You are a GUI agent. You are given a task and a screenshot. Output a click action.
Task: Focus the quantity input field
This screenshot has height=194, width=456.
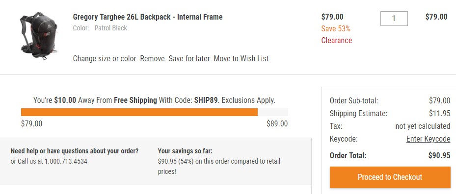[394, 19]
